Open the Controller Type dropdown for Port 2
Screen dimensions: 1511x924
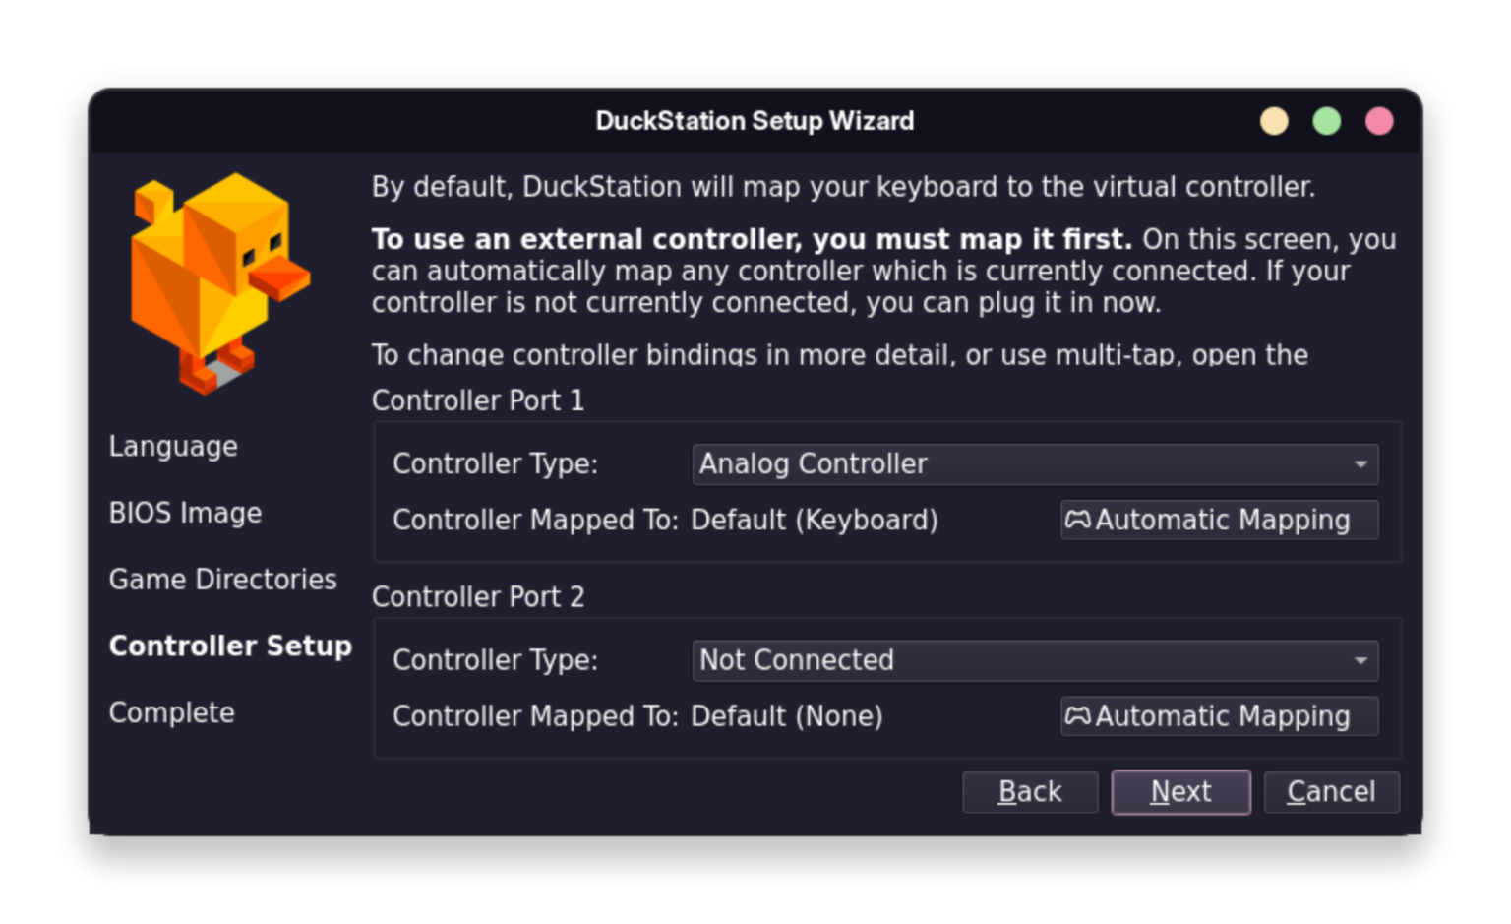1033,660
